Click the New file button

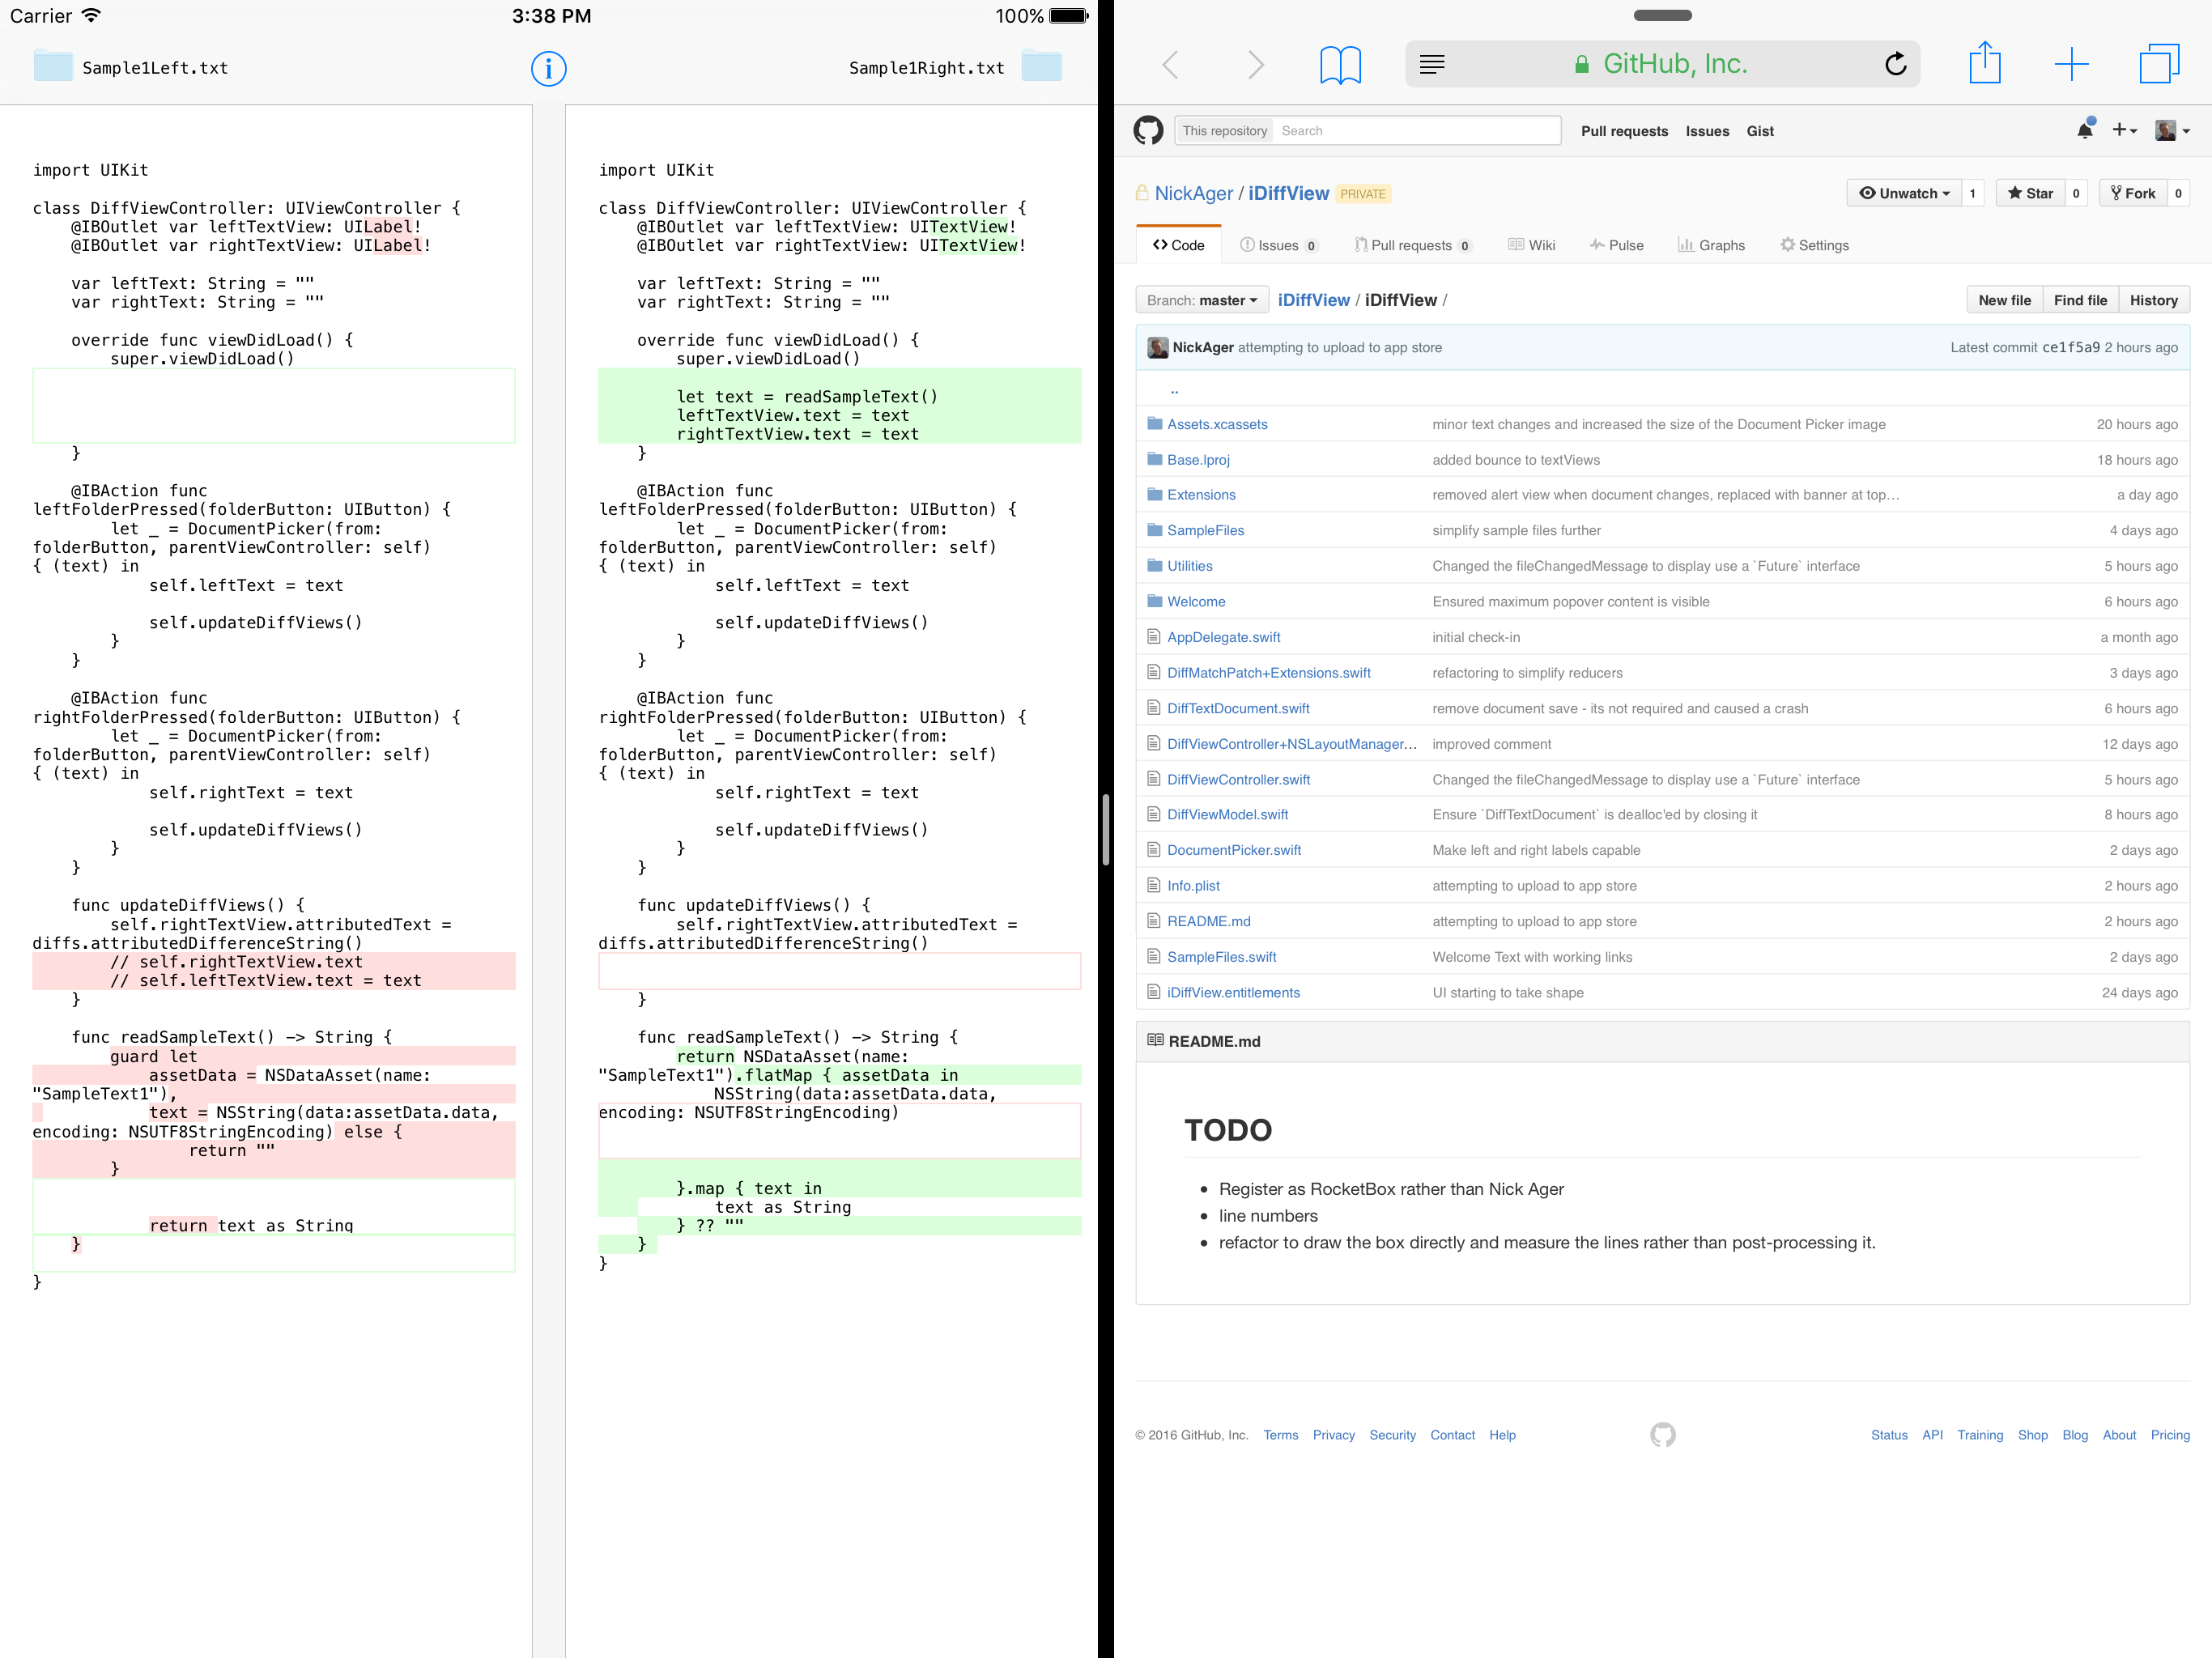tap(2004, 300)
